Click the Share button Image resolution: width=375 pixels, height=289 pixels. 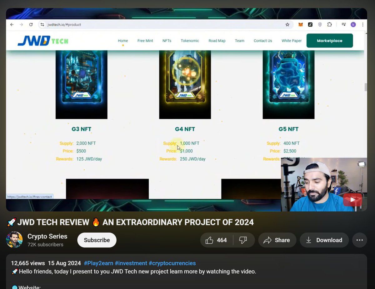(x=277, y=240)
